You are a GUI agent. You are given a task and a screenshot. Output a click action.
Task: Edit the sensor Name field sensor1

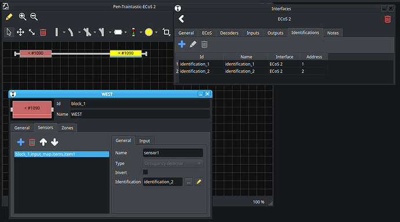click(173, 153)
